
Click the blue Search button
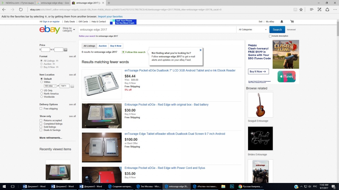click(277, 30)
